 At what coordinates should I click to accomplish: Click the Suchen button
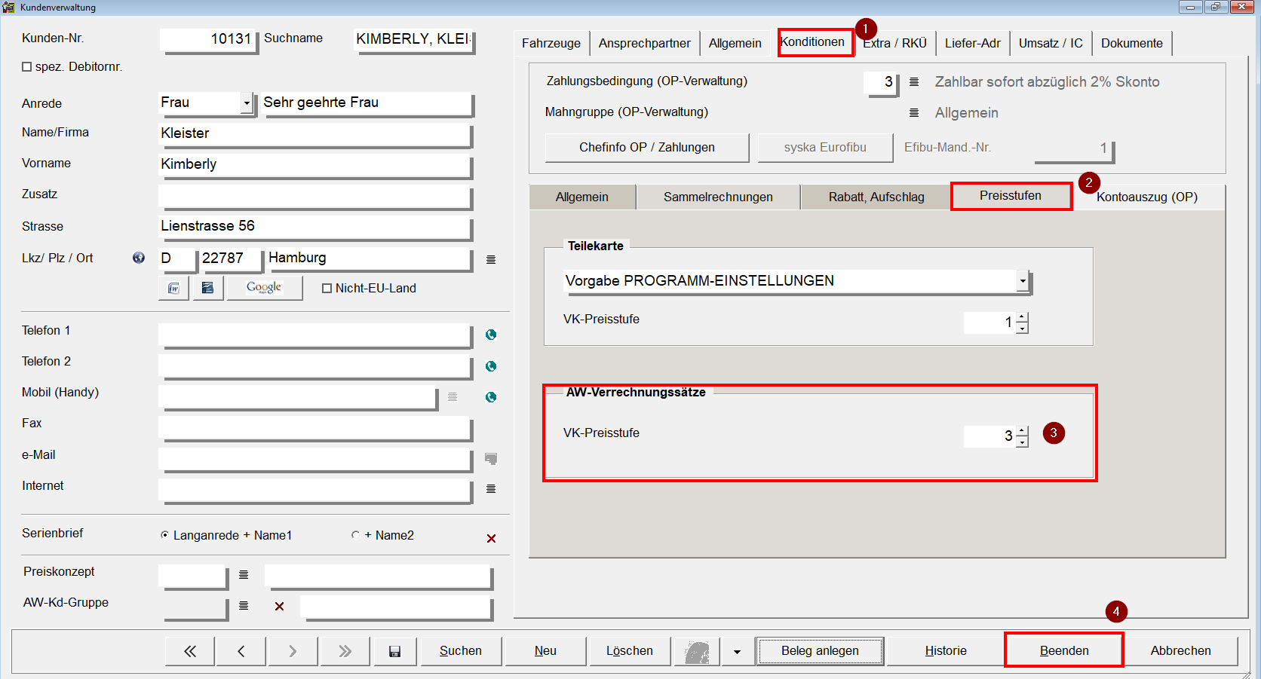(x=461, y=651)
